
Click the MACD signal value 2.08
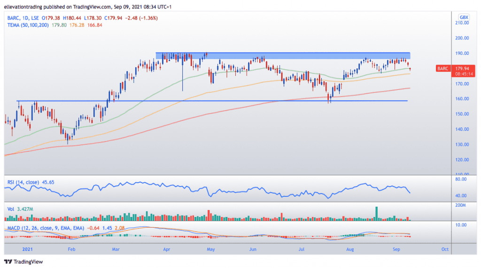120,228
